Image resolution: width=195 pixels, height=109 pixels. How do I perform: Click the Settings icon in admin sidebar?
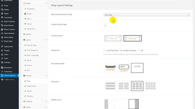coord(2,62)
